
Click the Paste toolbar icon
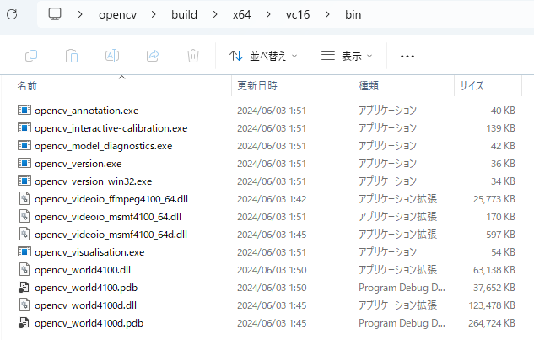[x=72, y=56]
